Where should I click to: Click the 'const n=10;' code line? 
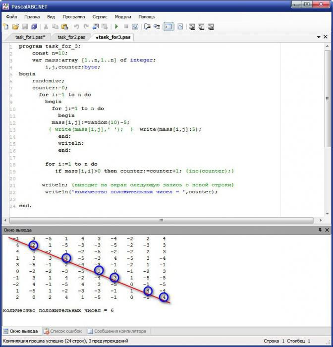tap(50, 53)
